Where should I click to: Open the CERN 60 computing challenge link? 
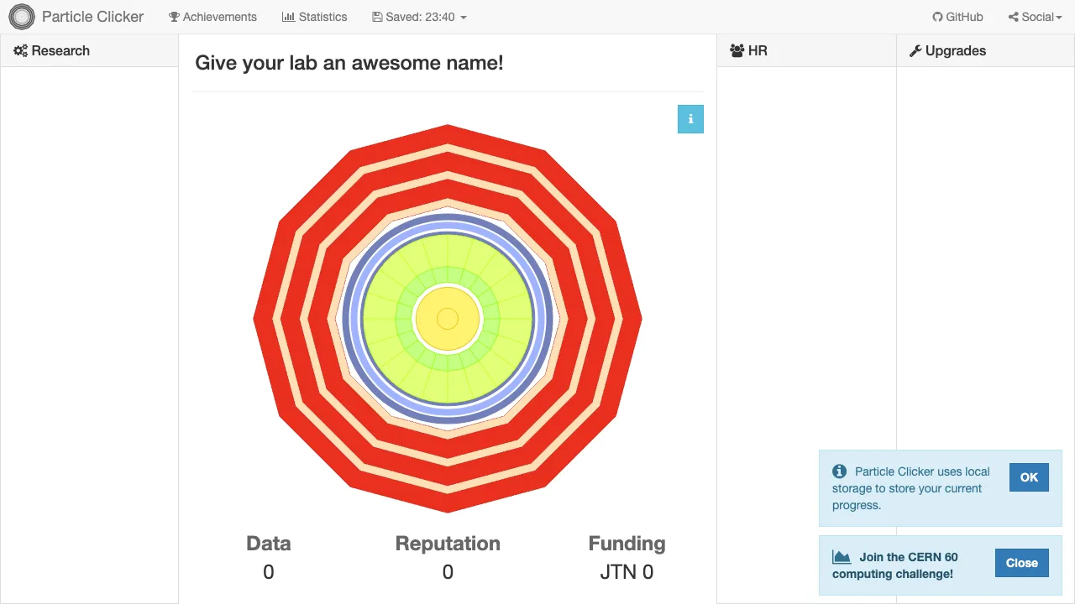tap(895, 565)
